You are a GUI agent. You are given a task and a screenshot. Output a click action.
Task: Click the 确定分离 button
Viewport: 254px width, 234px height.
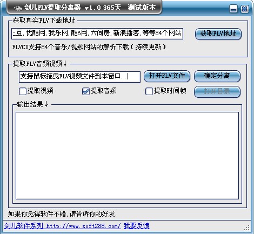click(x=217, y=76)
